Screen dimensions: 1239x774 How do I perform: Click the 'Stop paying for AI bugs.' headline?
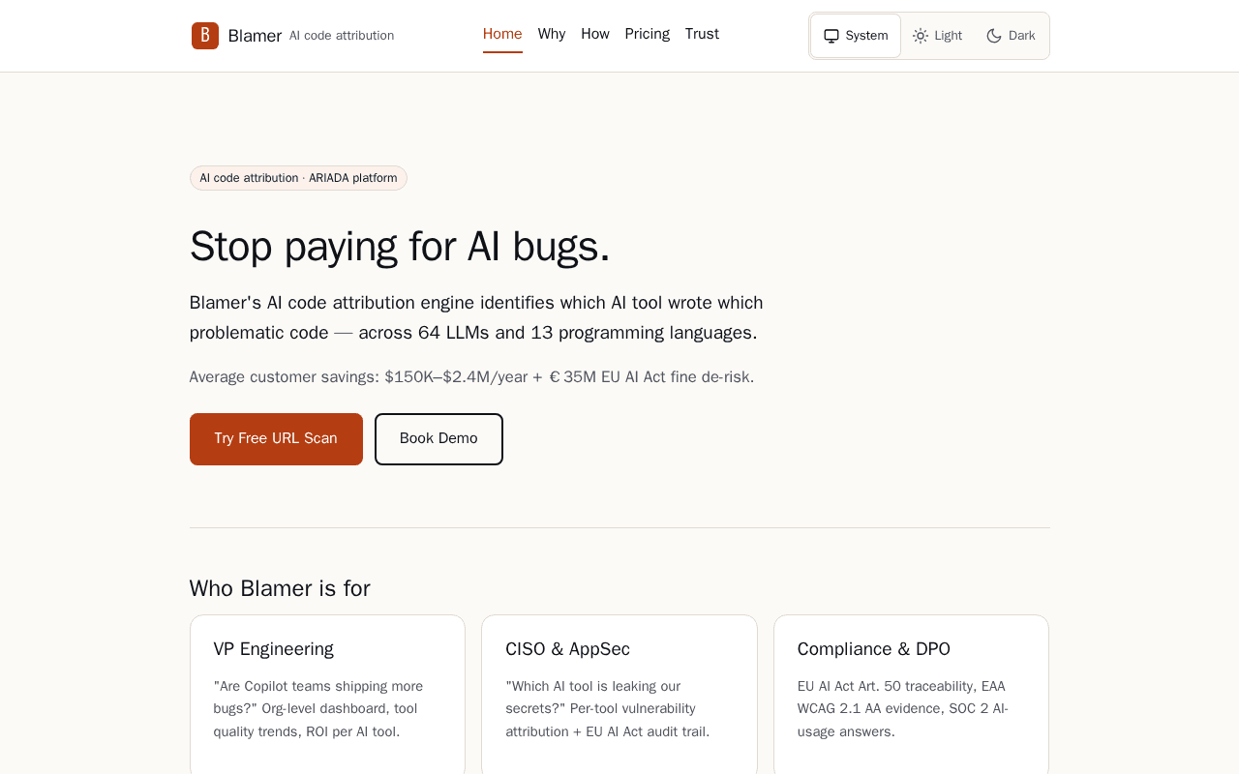point(400,246)
